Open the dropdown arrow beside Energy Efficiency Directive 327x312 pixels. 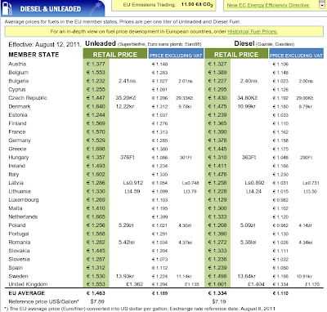(322, 5)
